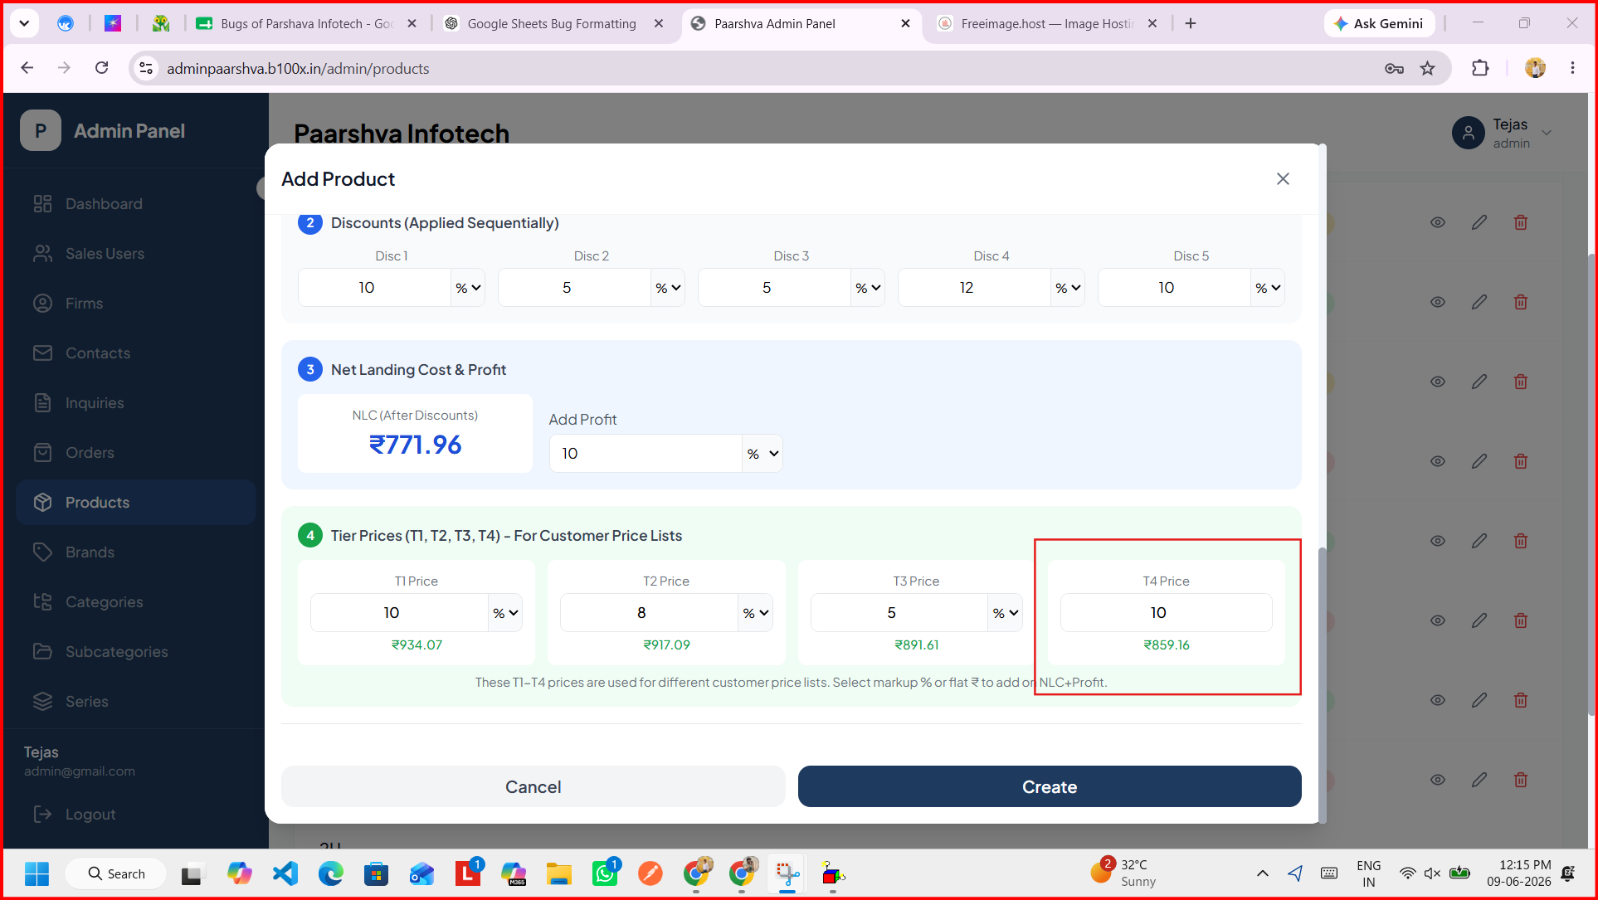This screenshot has height=900, width=1598.
Task: Expand the Disc 3 unit dropdown
Action: click(x=868, y=288)
